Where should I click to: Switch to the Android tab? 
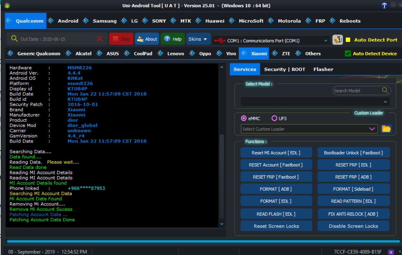[64, 21]
